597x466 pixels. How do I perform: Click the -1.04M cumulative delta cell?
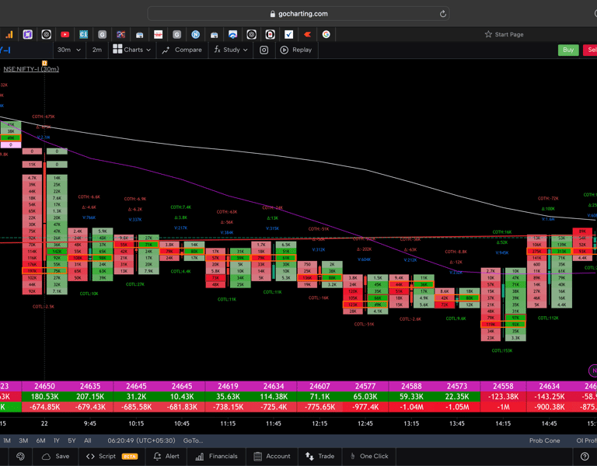click(x=411, y=407)
